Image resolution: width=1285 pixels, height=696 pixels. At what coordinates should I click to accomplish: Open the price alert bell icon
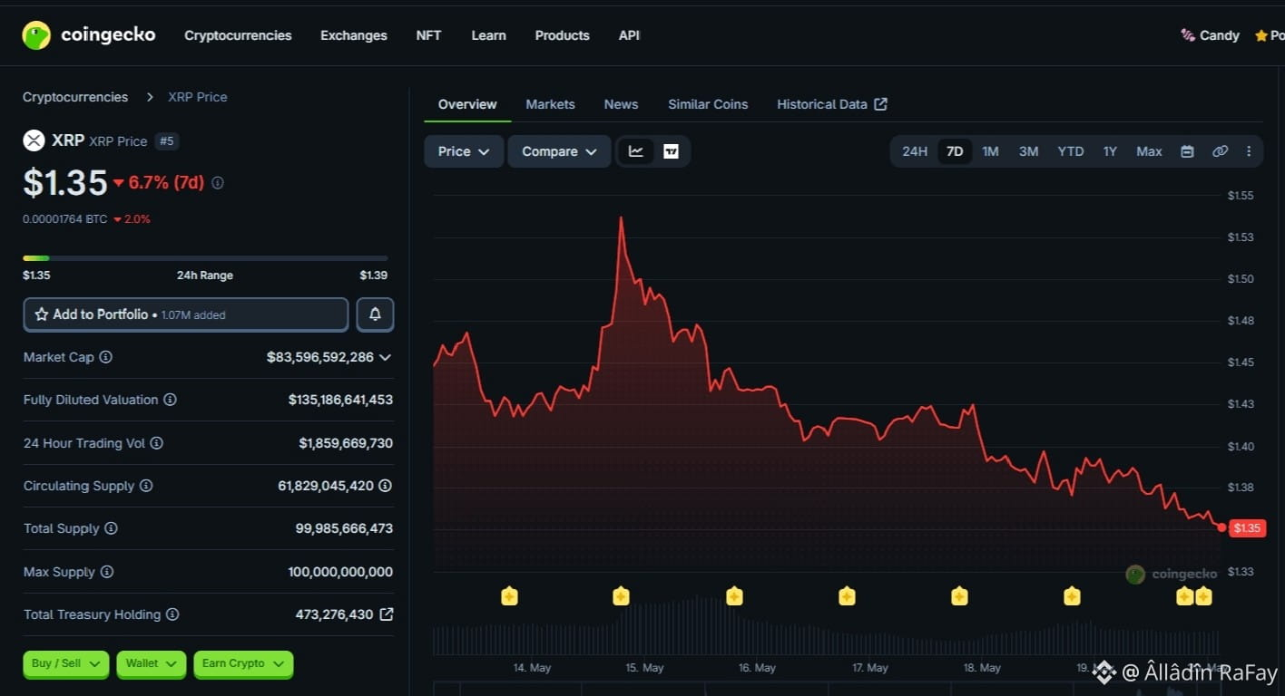point(375,314)
